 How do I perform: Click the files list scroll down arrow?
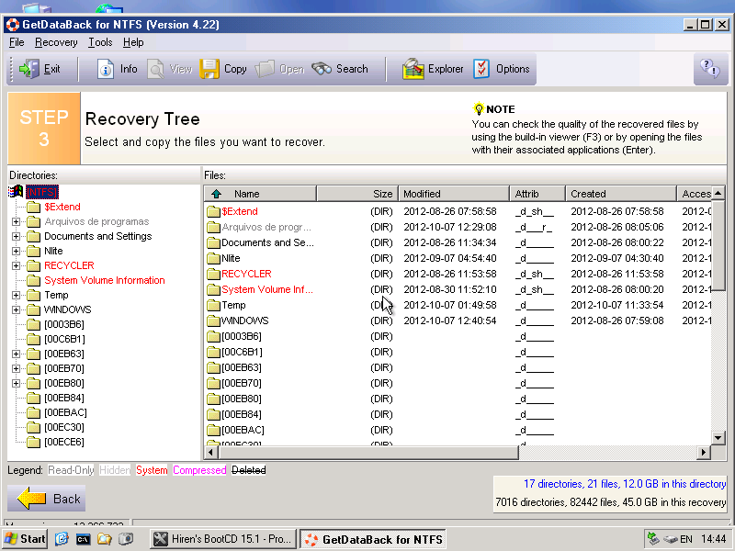pos(718,438)
